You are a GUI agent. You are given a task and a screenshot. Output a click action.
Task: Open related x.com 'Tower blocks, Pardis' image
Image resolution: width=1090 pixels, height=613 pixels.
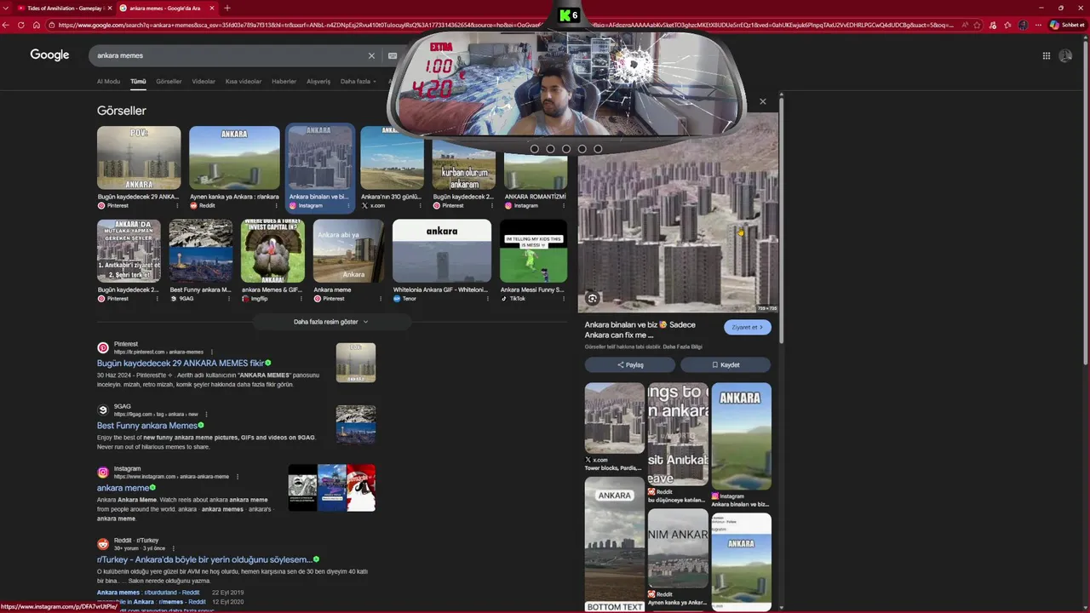(x=615, y=418)
